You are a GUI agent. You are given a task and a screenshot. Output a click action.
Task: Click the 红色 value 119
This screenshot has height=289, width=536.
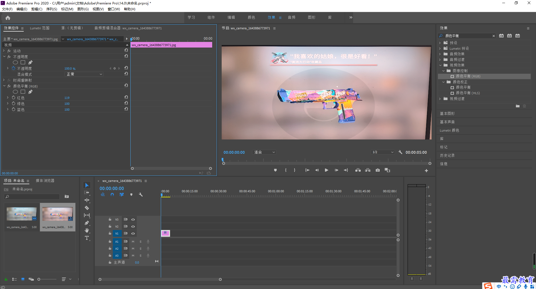coord(67,98)
